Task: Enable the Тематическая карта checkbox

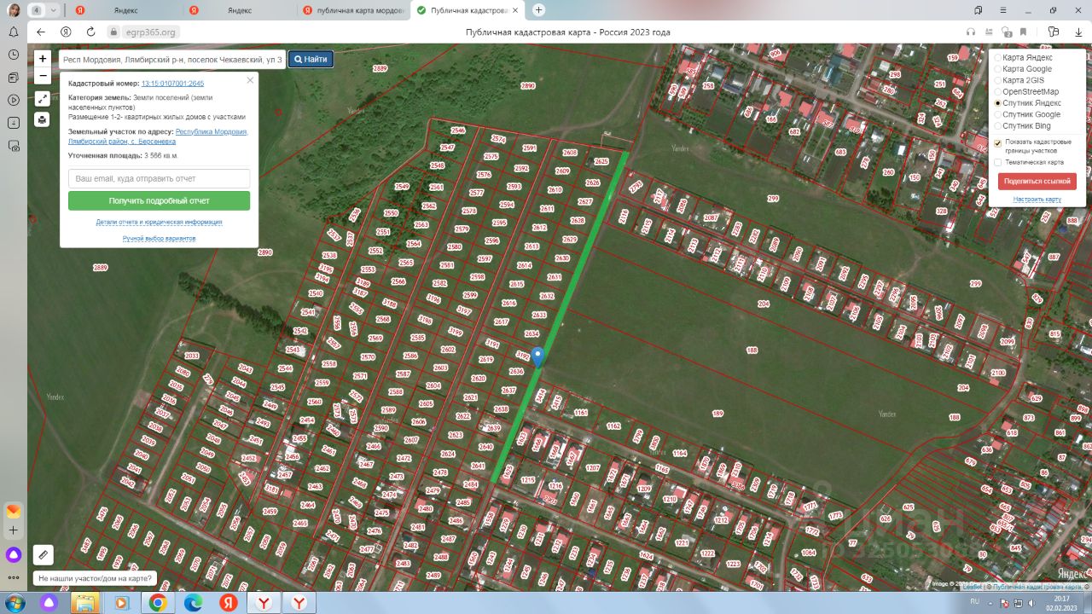Action: [x=998, y=162]
